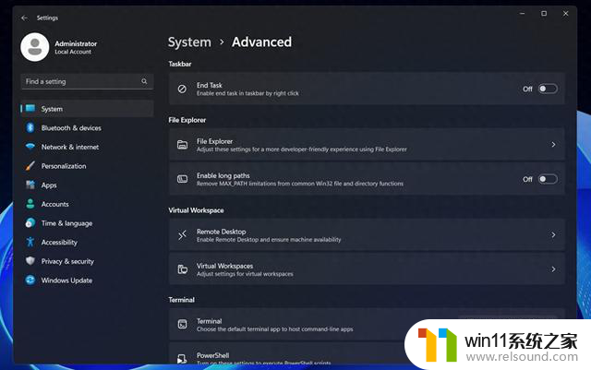This screenshot has width=591, height=370.
Task: Click 'Remove MAX_PATH limitations' description
Action: coord(300,184)
